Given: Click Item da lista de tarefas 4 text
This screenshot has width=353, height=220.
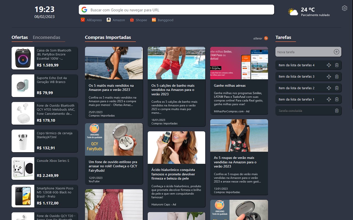Looking at the screenshot, I should click(296, 65).
